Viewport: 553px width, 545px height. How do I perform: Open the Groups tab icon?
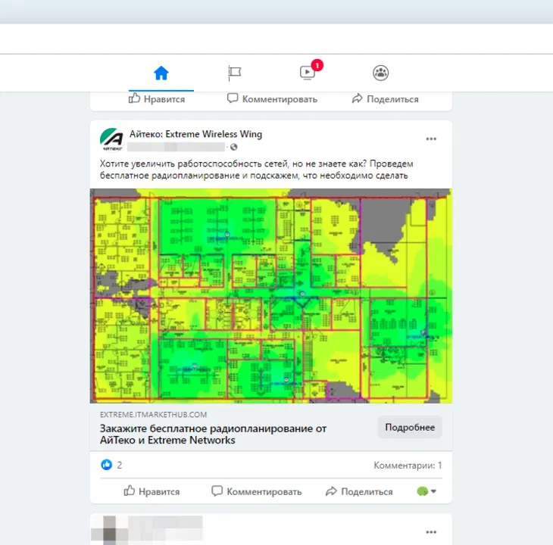pos(380,73)
